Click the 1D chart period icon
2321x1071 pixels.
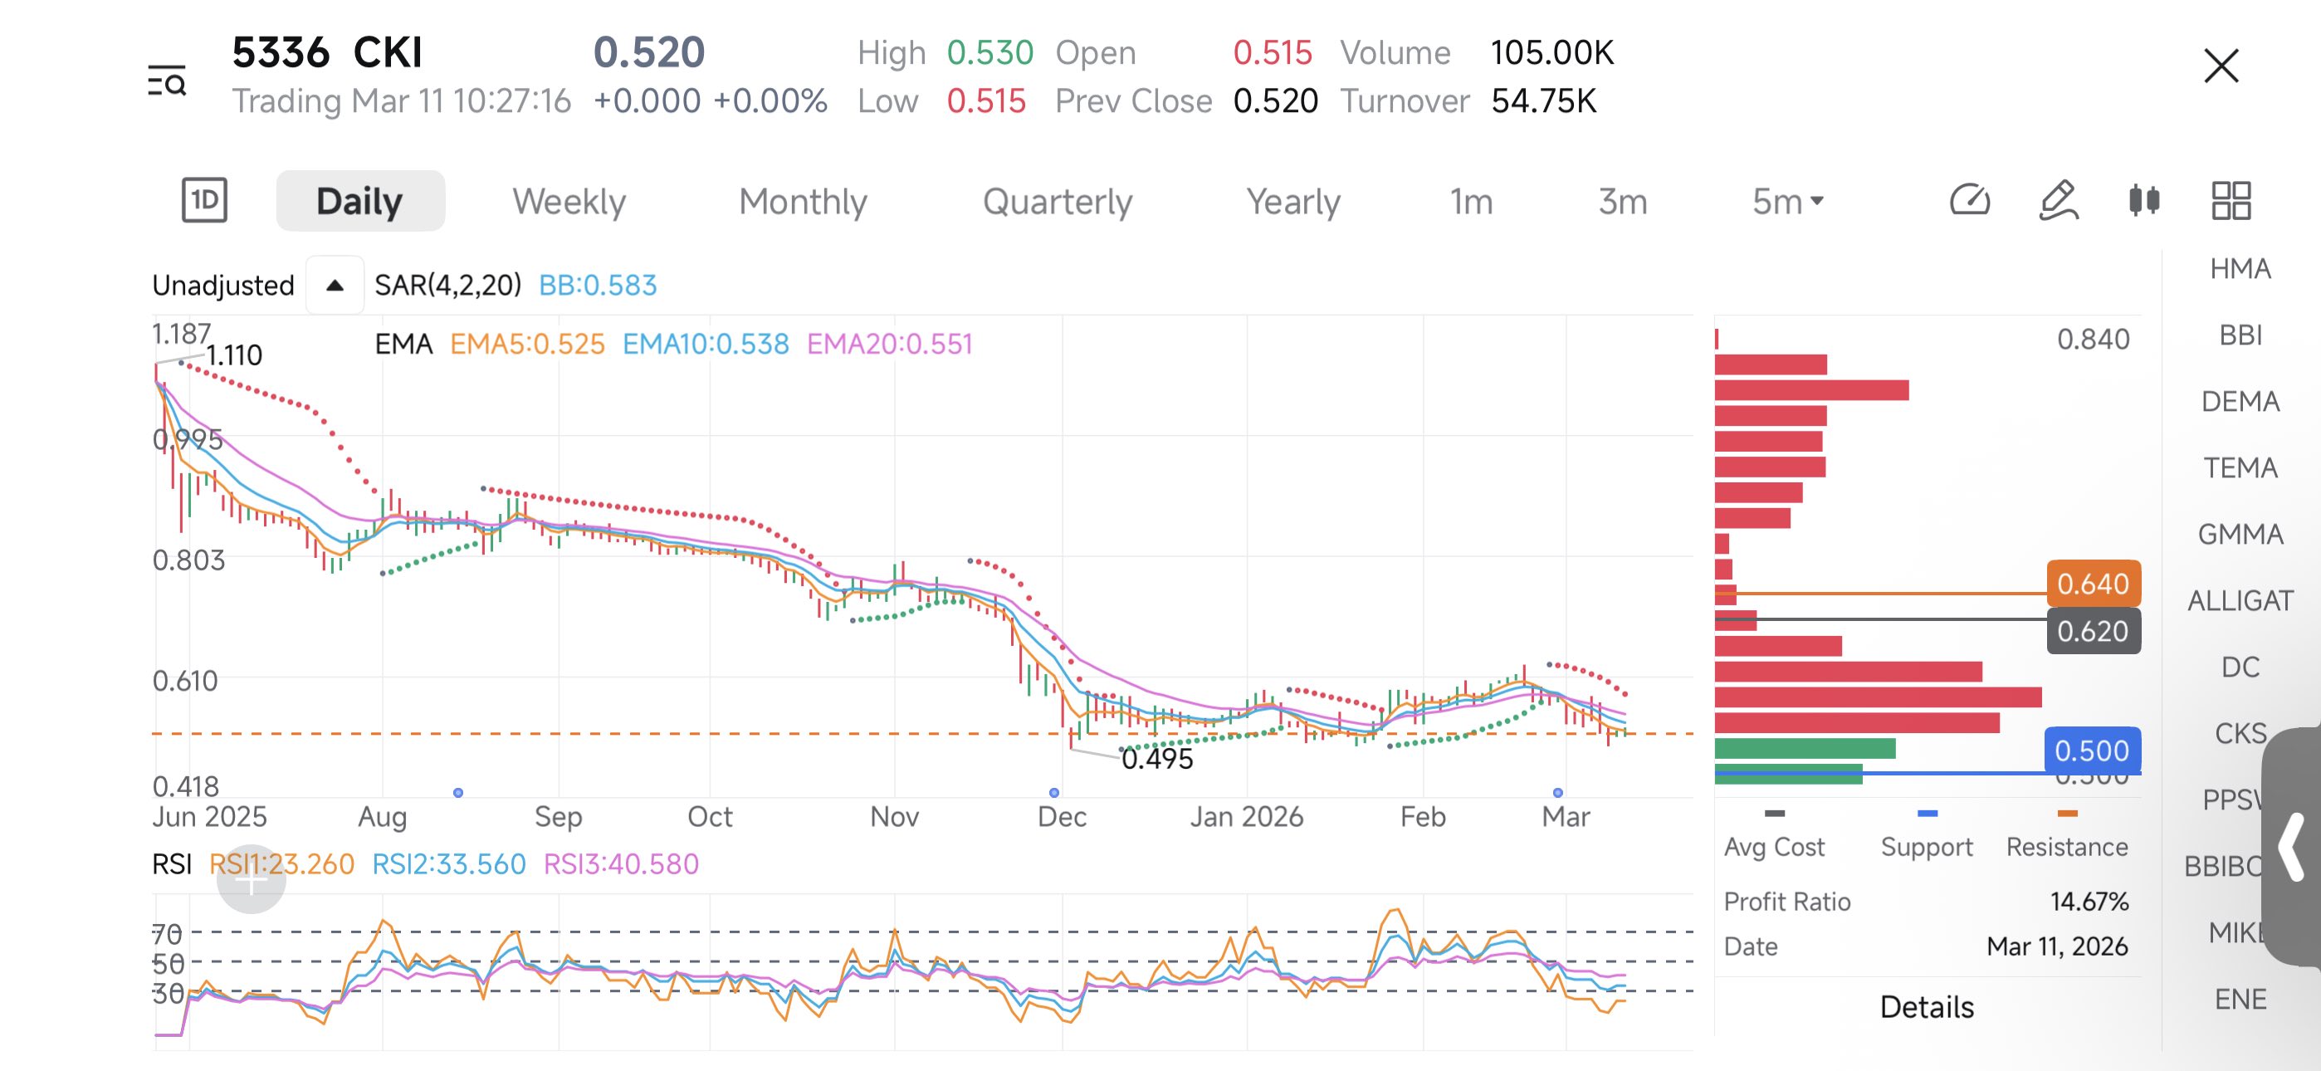coord(204,200)
